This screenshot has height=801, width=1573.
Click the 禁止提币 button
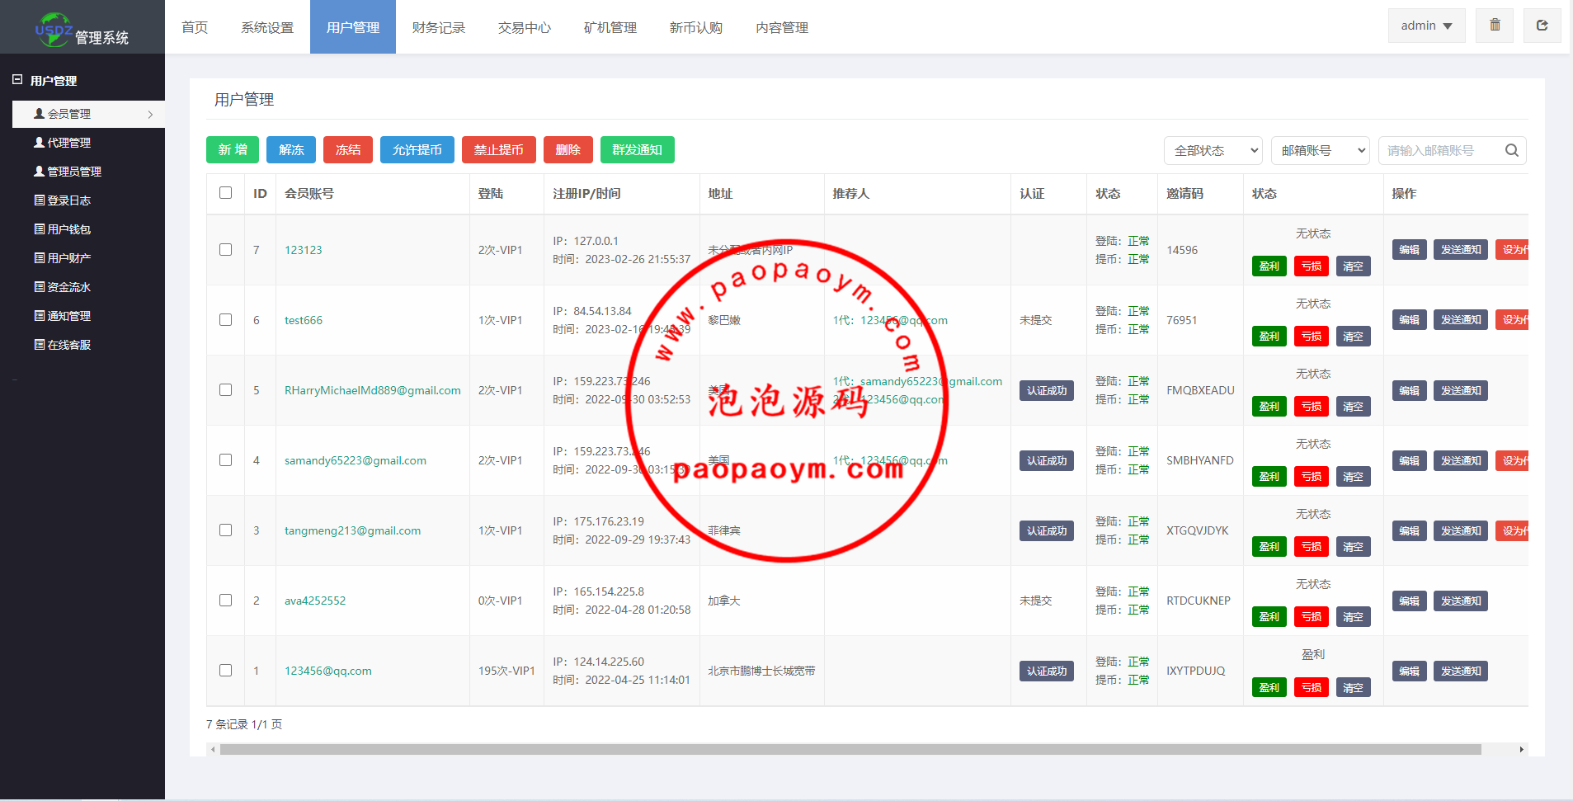pyautogui.click(x=499, y=149)
